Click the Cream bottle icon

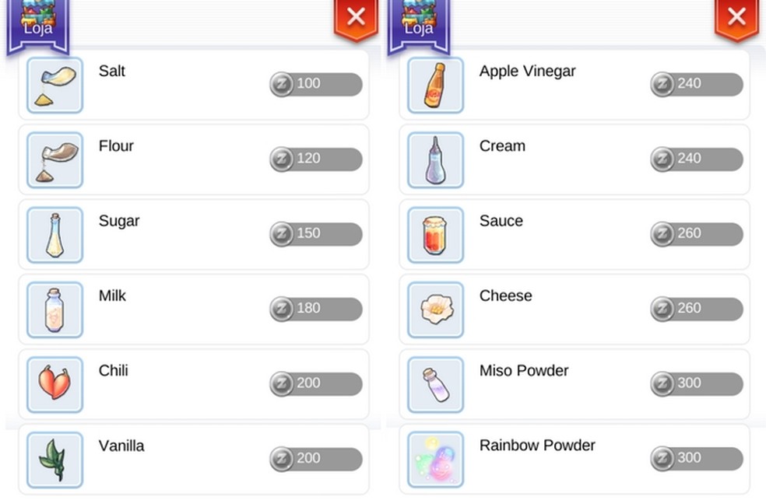(x=434, y=159)
